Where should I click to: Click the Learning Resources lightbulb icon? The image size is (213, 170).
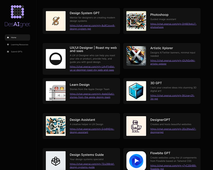(x=8, y=44)
